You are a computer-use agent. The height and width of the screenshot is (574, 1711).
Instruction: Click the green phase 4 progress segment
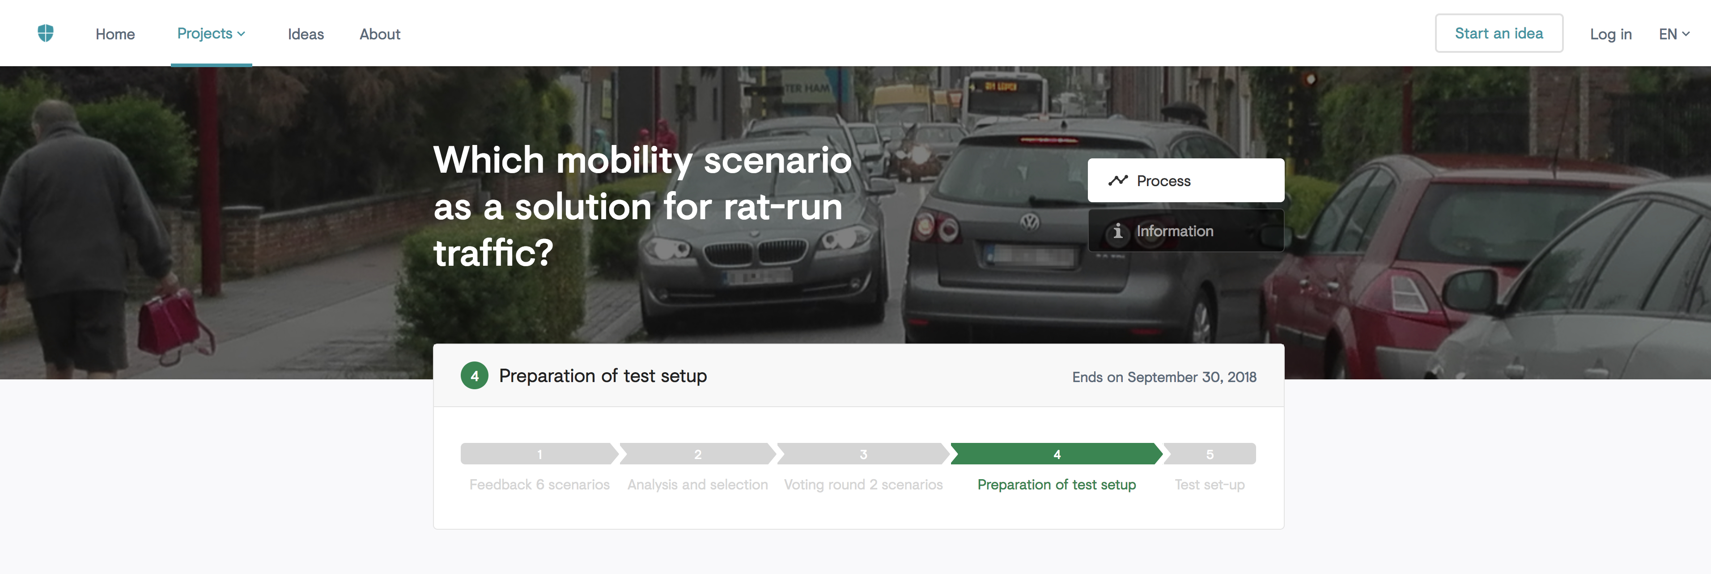tap(1056, 454)
